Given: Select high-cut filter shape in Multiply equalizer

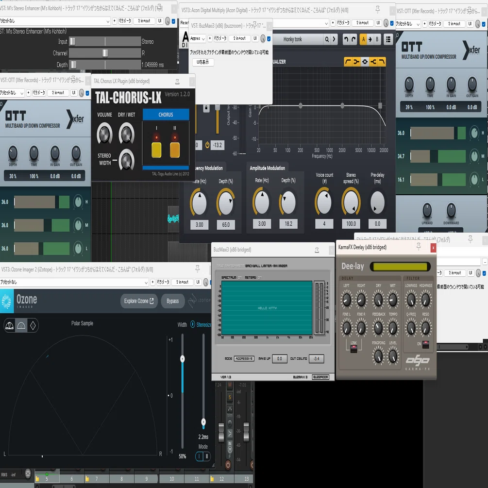Looking at the screenshot, I should point(382,62).
